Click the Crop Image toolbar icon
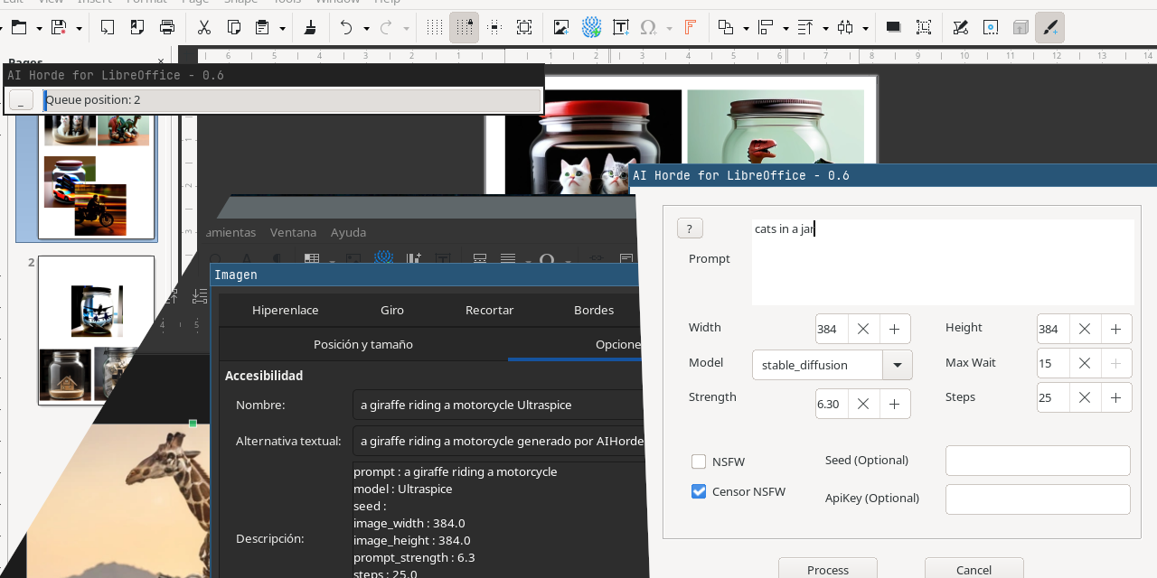Viewport: 1157px width, 578px height. (923, 27)
